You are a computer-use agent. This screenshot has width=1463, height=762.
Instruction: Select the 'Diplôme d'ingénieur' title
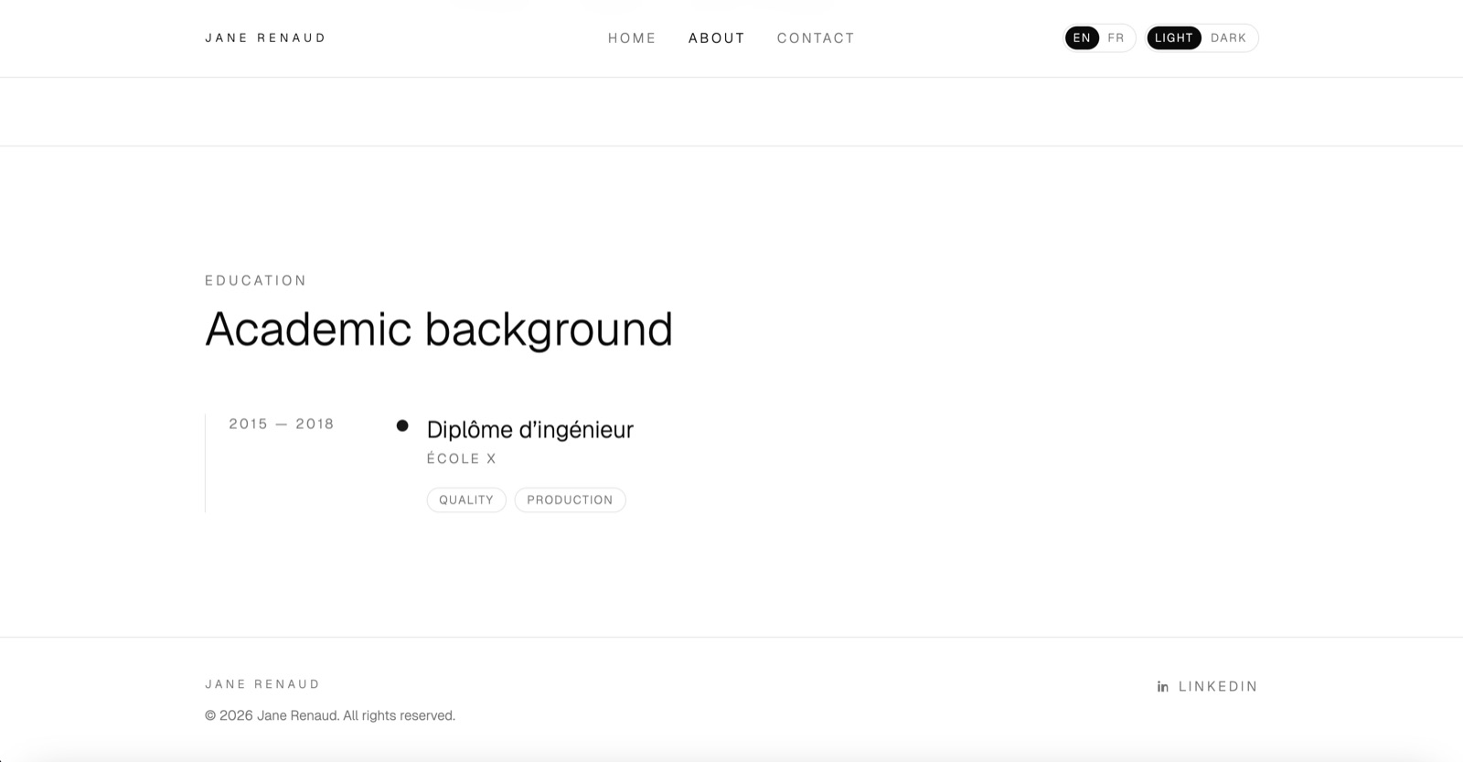pyautogui.click(x=530, y=429)
